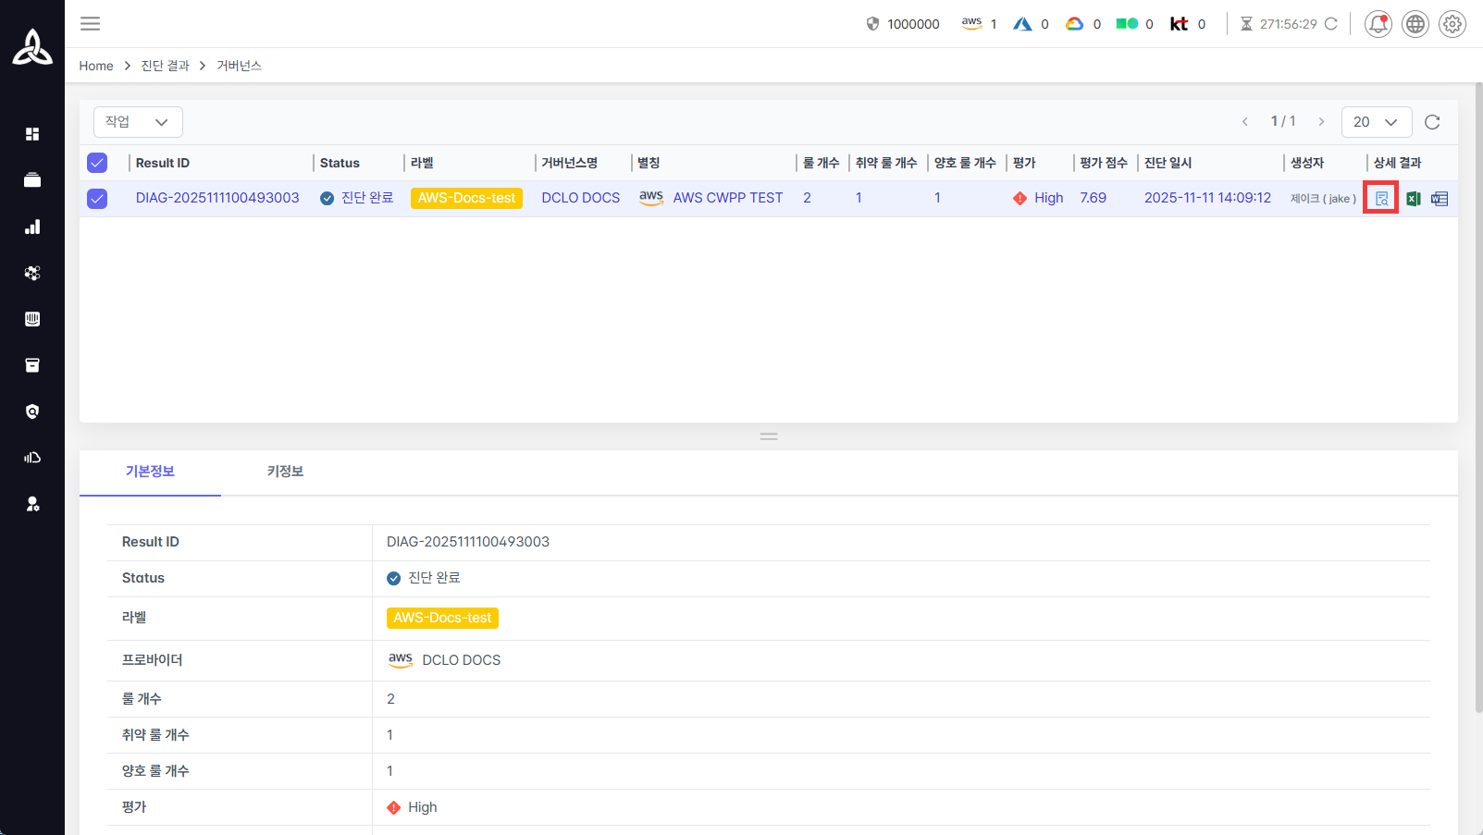
Task: Download the result as Word report
Action: click(x=1440, y=199)
